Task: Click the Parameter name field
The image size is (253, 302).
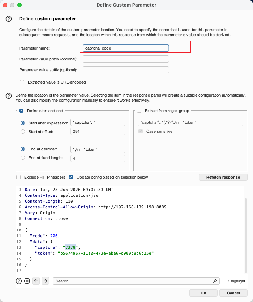Action: (126, 48)
